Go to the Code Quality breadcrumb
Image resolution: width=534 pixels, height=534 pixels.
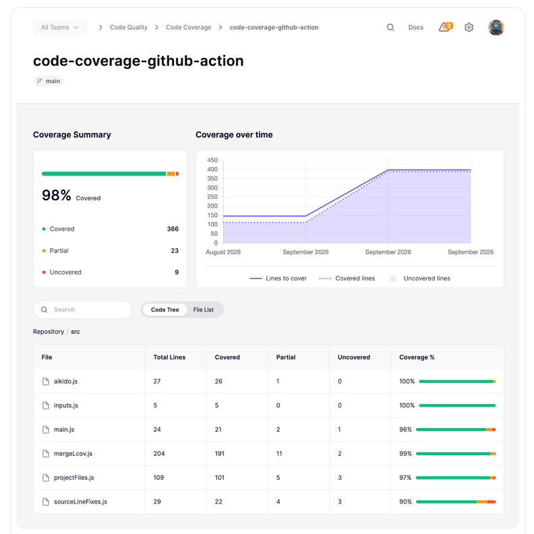click(x=129, y=27)
